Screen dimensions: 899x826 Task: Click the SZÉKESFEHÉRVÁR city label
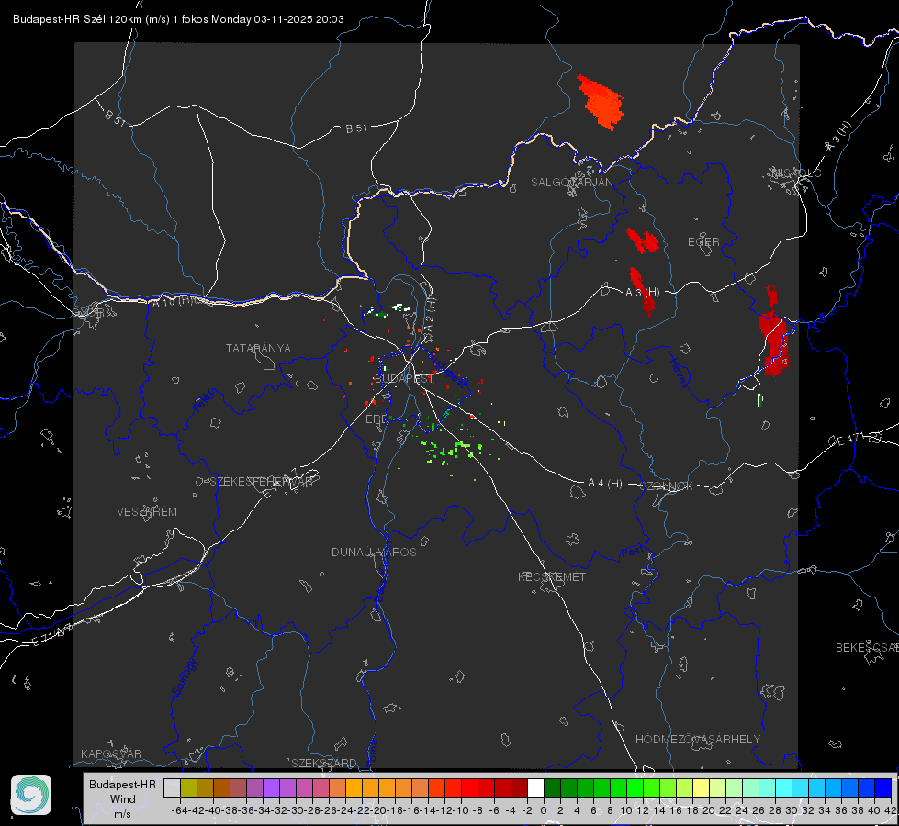coord(261,482)
